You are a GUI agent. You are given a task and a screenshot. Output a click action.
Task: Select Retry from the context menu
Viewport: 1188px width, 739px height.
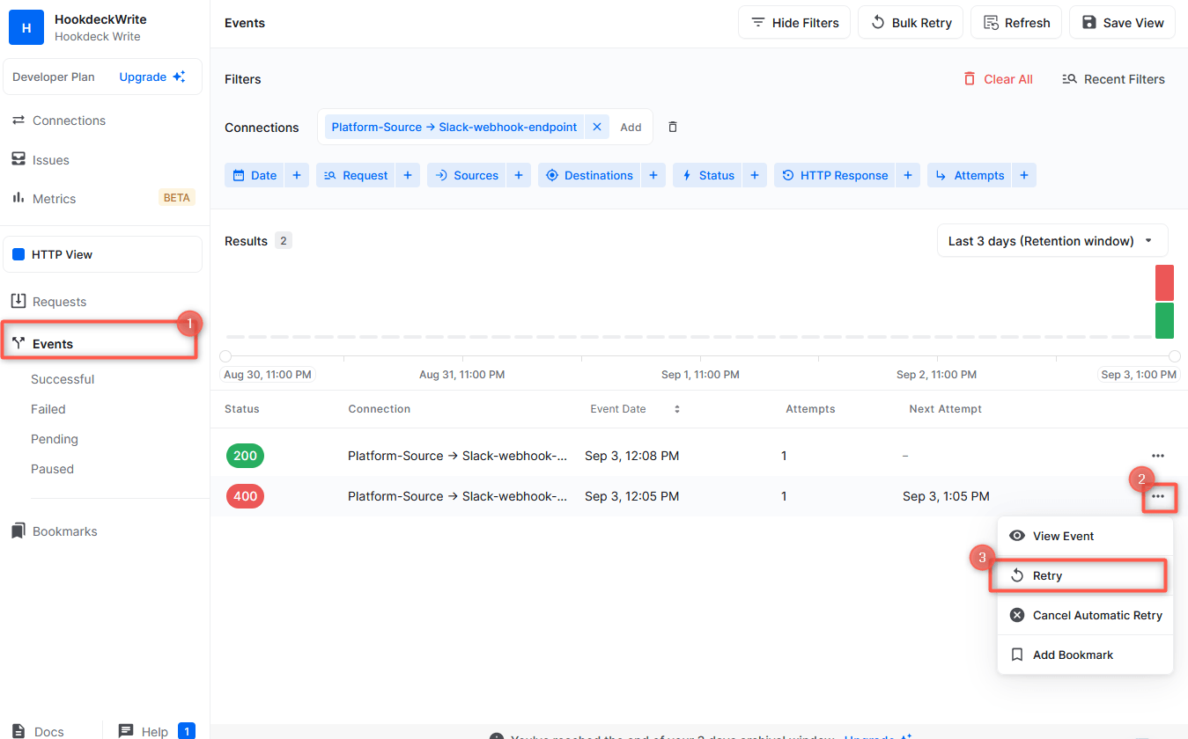[x=1047, y=575]
